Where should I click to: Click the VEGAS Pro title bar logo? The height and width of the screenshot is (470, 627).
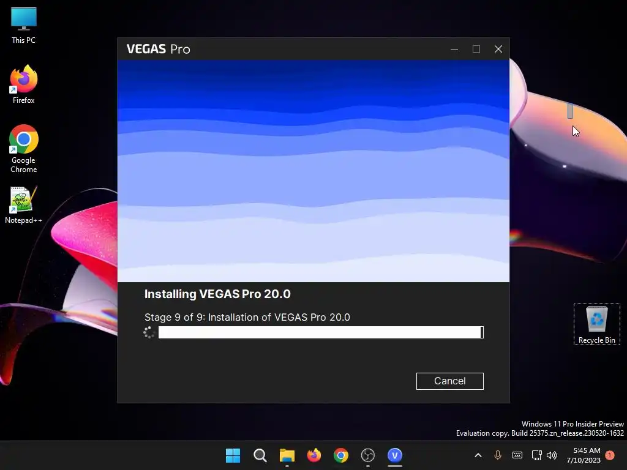pyautogui.click(x=159, y=49)
